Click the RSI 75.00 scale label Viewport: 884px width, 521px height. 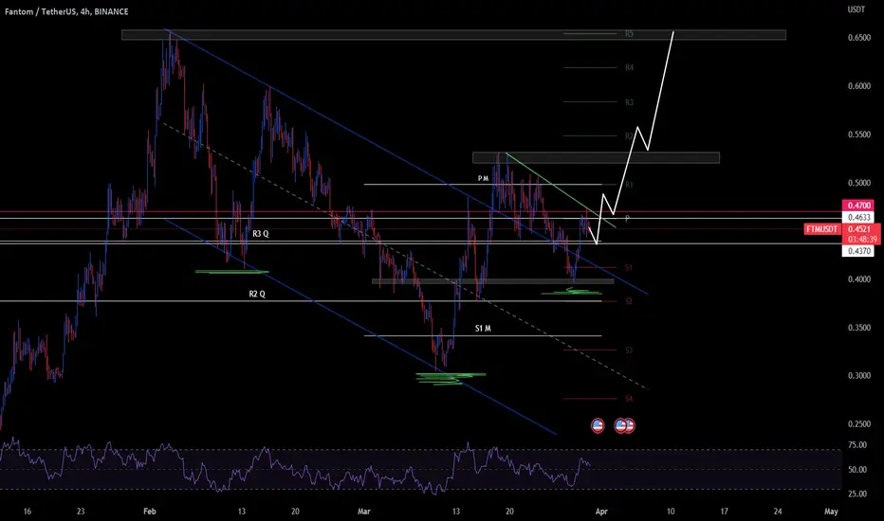857,445
